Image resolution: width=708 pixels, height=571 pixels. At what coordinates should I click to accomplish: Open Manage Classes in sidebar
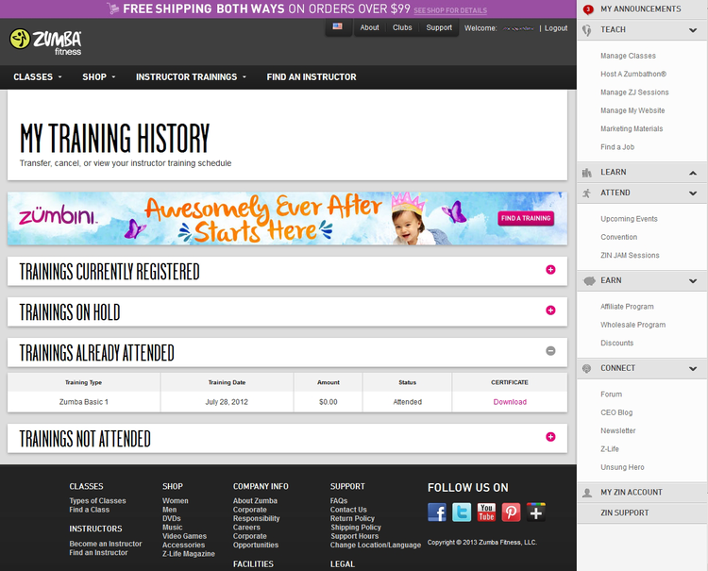click(x=628, y=56)
